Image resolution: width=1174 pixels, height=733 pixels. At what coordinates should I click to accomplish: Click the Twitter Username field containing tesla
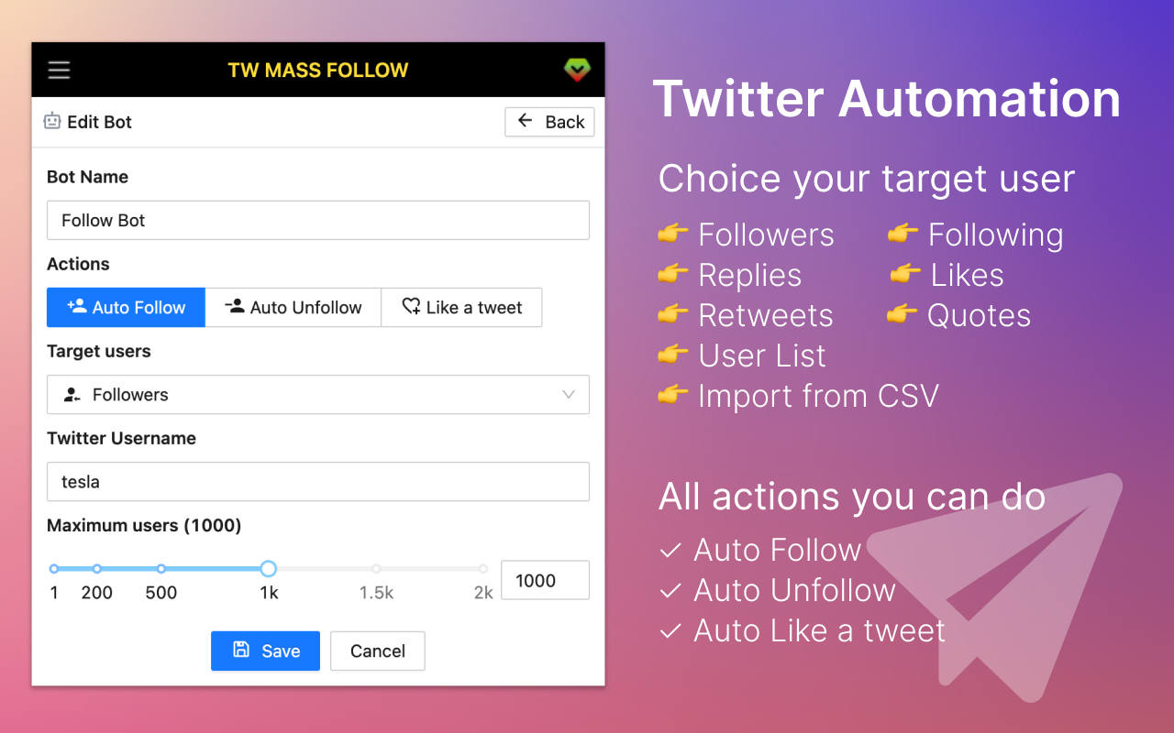[318, 482]
